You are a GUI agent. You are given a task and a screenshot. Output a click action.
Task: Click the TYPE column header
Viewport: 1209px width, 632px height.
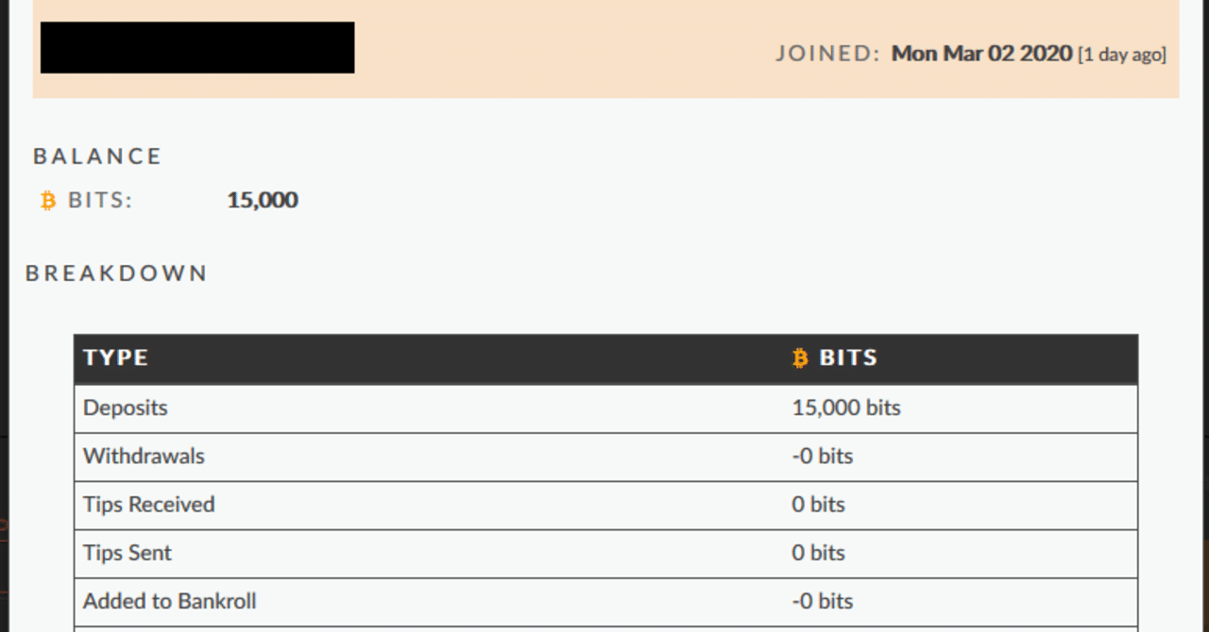pos(115,358)
